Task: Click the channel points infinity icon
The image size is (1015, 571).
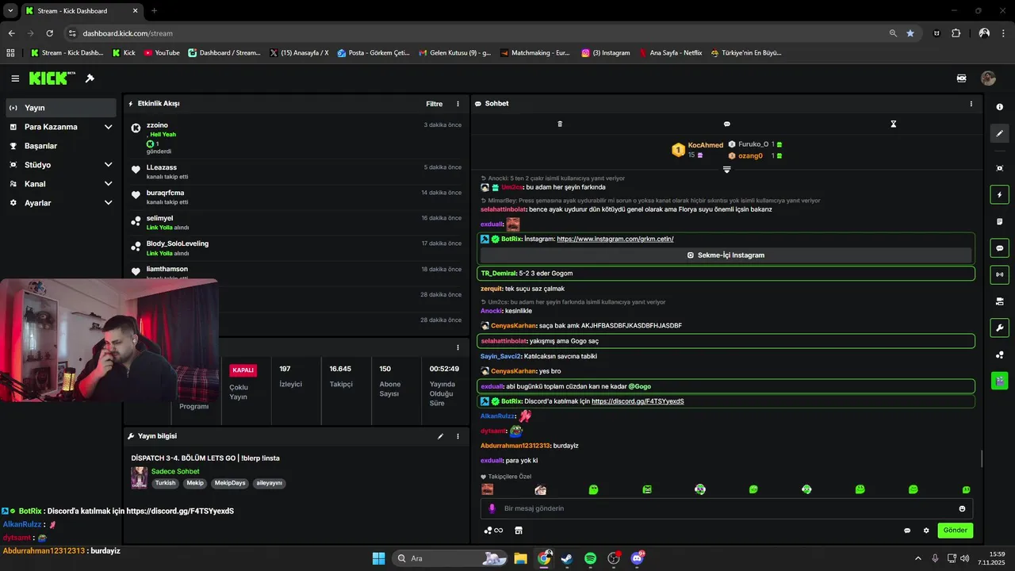Action: tap(493, 531)
